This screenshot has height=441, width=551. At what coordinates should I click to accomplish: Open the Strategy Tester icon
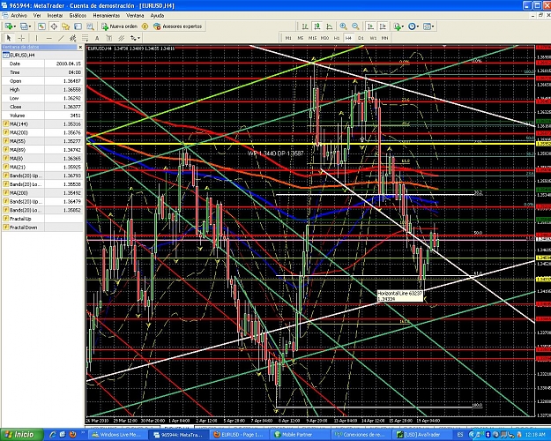click(90, 26)
